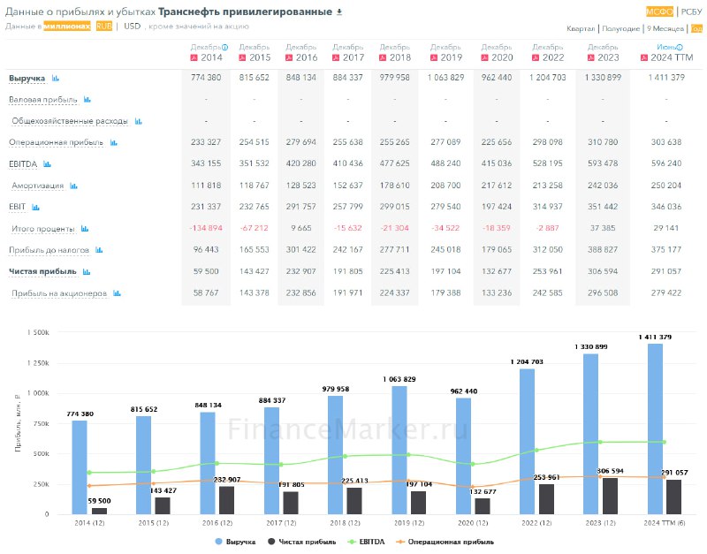Click the download icon after the title

[x=339, y=12]
